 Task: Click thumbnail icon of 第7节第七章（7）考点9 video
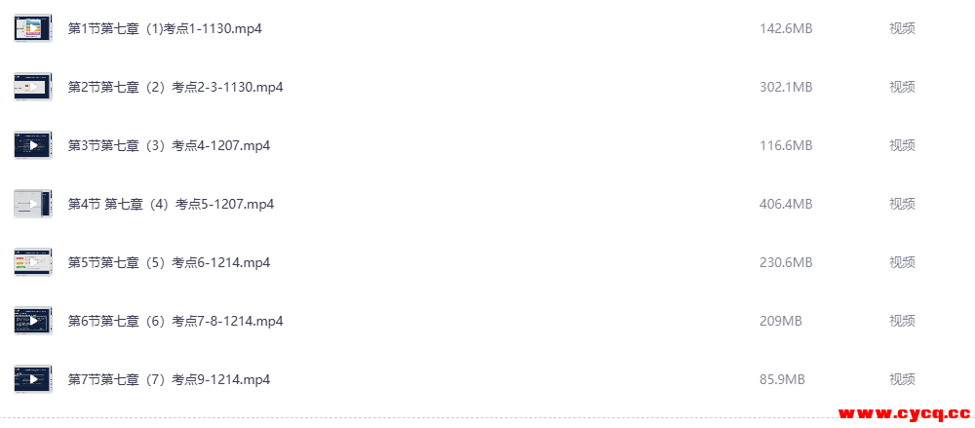33,379
